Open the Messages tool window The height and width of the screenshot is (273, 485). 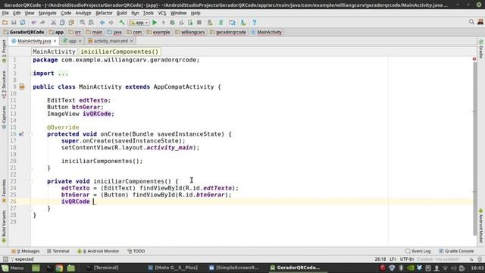25,251
